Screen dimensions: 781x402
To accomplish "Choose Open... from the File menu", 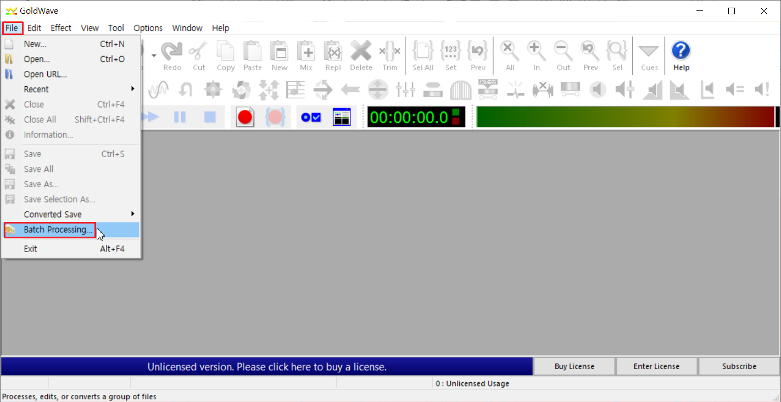I will [x=71, y=59].
